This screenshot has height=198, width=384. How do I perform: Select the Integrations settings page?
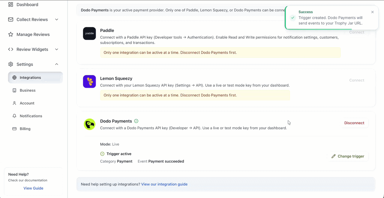click(35, 78)
